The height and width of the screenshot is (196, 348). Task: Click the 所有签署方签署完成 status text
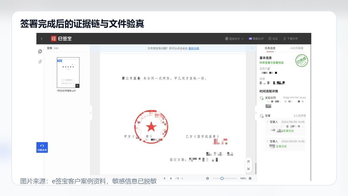point(271,63)
